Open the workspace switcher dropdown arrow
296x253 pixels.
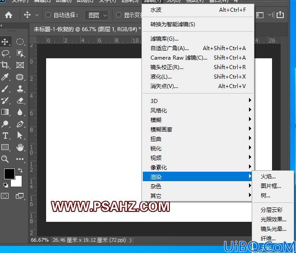point(269,15)
